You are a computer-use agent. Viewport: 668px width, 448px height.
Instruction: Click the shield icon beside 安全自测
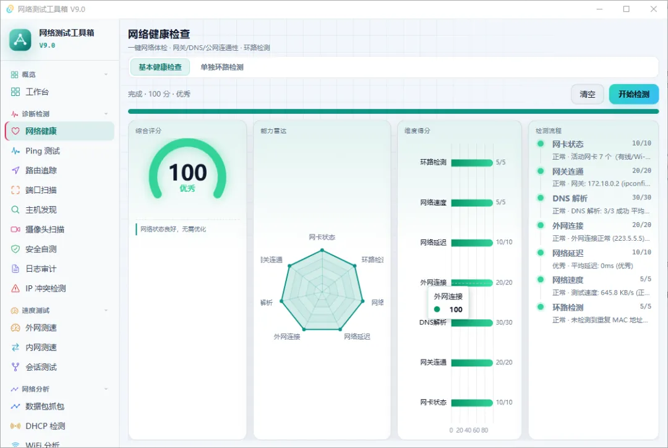(15, 249)
